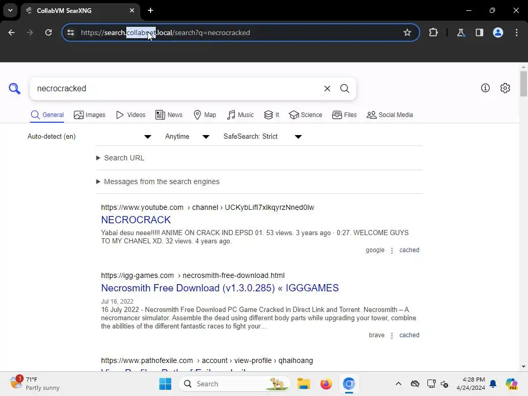The height and width of the screenshot is (396, 528).
Task: Open the About info icon
Action: click(x=485, y=88)
